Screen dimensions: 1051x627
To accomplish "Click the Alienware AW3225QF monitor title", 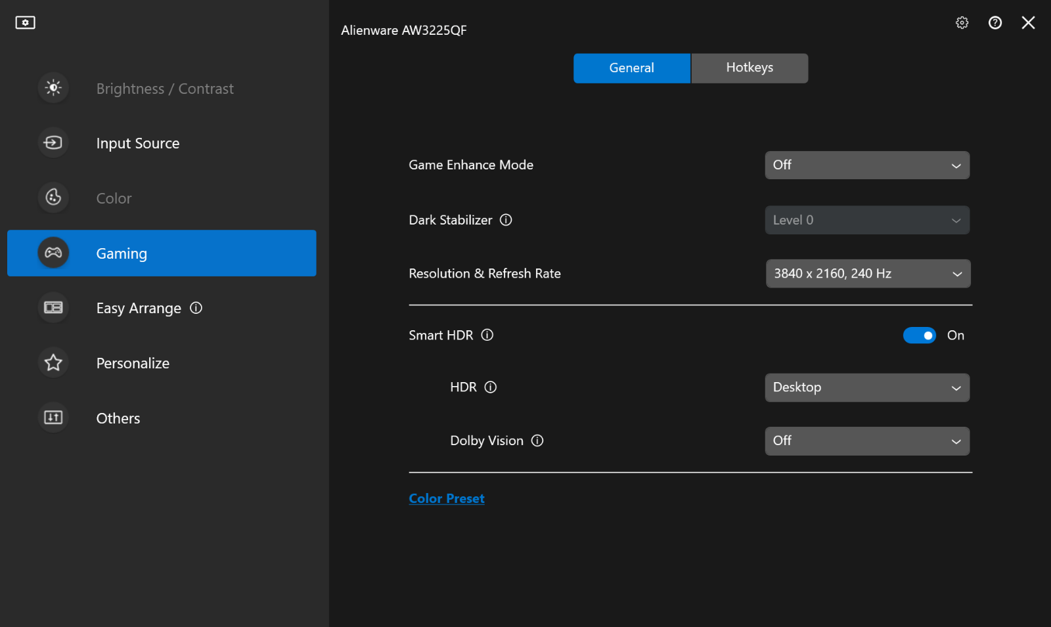I will pos(404,30).
